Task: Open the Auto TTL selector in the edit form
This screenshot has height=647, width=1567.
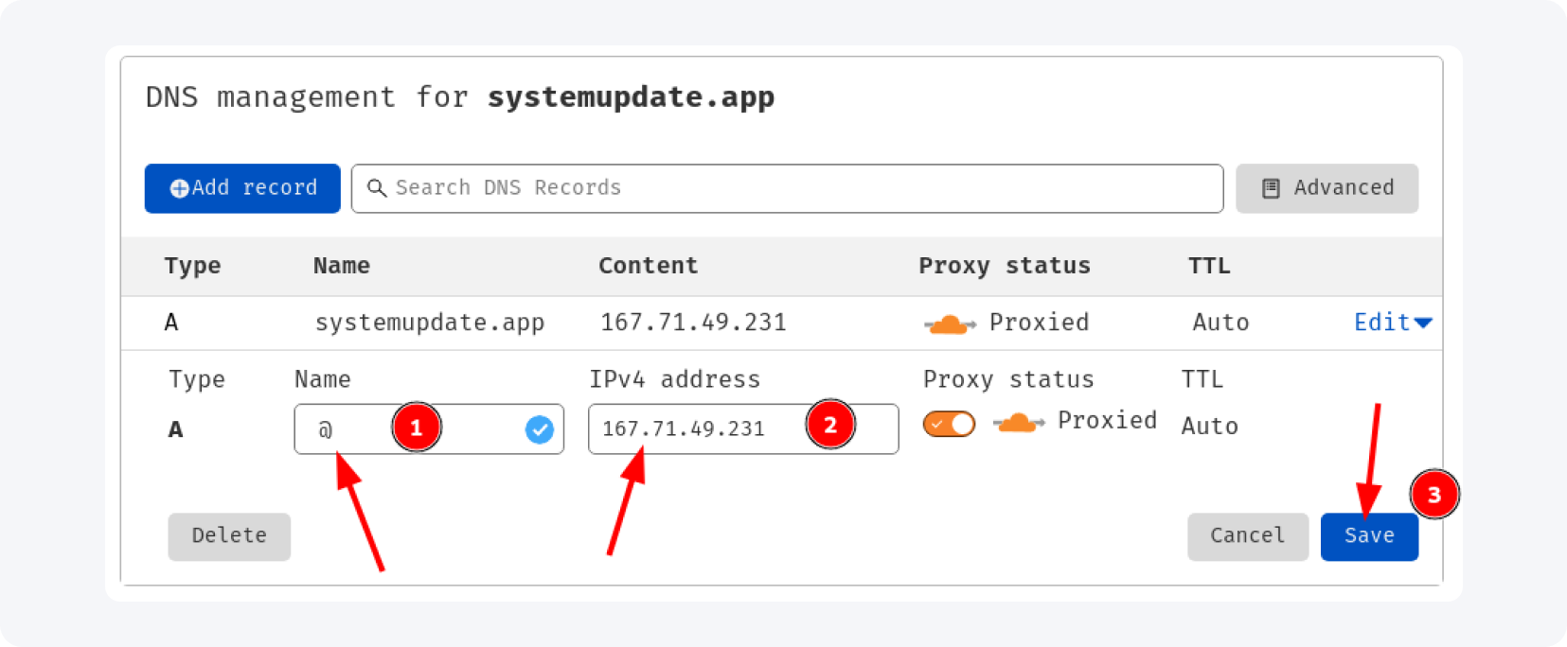Action: [x=1209, y=427]
